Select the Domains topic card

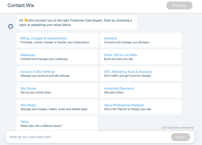(x=140, y=40)
